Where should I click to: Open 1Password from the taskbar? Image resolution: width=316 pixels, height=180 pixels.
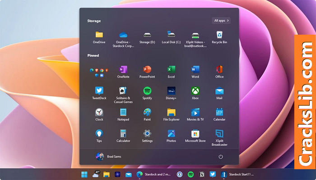pos(180,175)
